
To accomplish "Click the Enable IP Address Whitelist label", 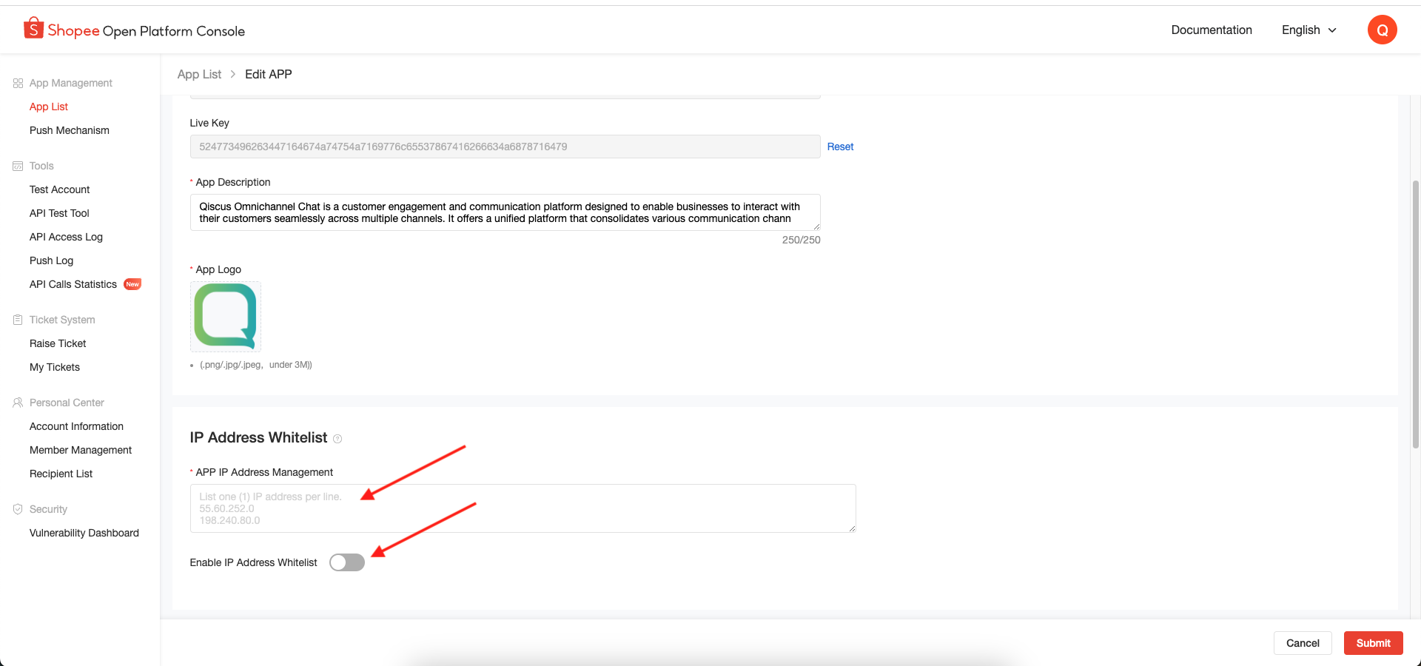I will [x=253, y=562].
